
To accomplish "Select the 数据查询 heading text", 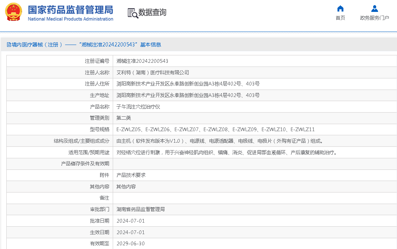I will (x=152, y=12).
